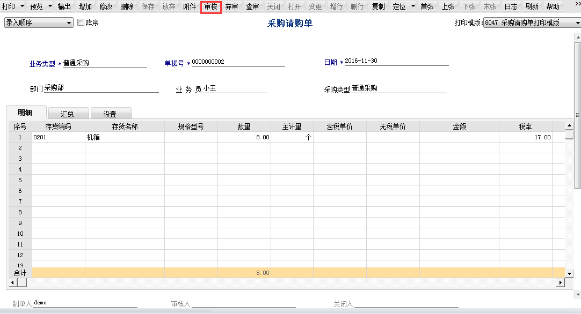Click the 审核 toolbar button to approve
The width and height of the screenshot is (581, 314).
(x=210, y=8)
